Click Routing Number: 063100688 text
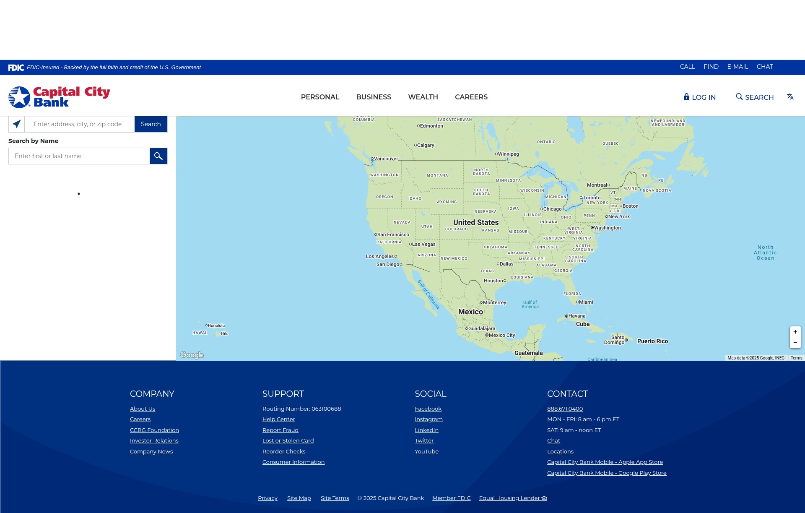The width and height of the screenshot is (805, 513). [x=301, y=409]
